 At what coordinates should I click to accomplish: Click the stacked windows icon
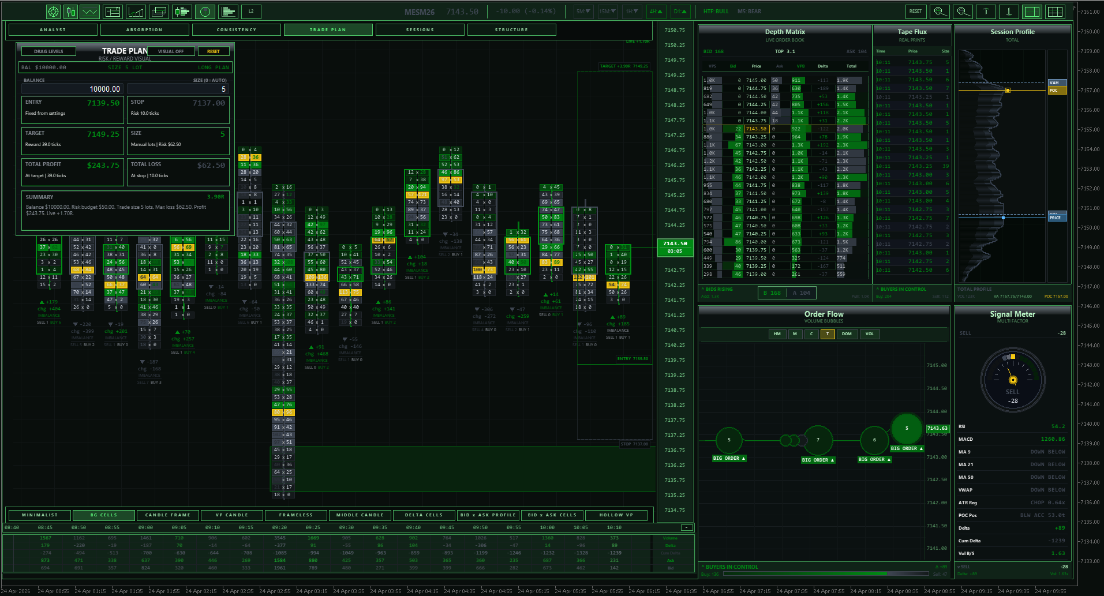pyautogui.click(x=159, y=12)
